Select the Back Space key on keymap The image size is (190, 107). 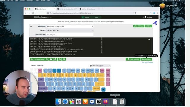(x=100, y=75)
